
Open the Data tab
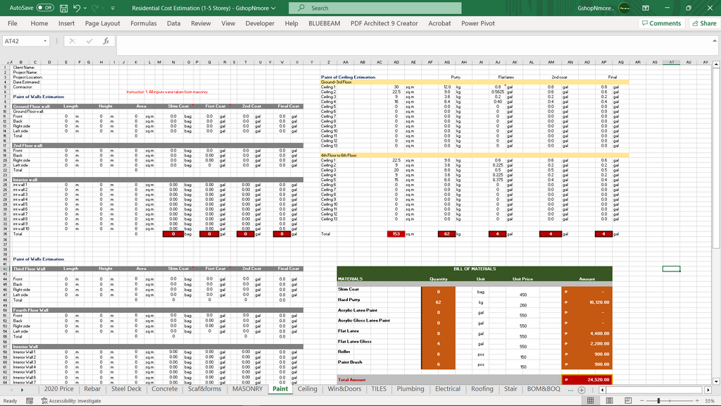coord(173,23)
